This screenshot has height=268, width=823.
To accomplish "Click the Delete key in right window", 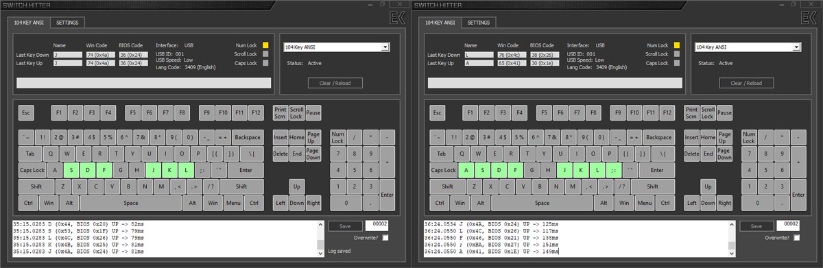I will tap(691, 154).
